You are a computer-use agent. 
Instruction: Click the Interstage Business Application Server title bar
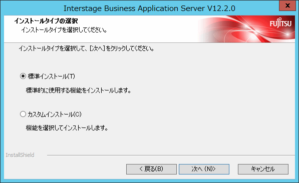coord(149,8)
